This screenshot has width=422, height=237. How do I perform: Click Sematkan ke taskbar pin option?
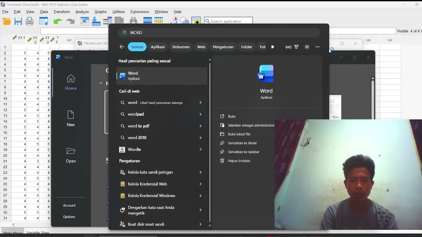tap(244, 152)
